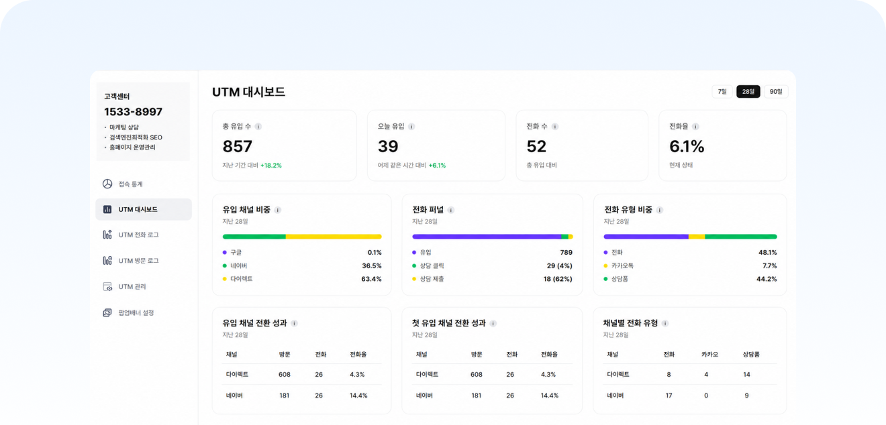This screenshot has width=886, height=425.
Task: Click 유입 funnel value 789
Action: tap(566, 253)
